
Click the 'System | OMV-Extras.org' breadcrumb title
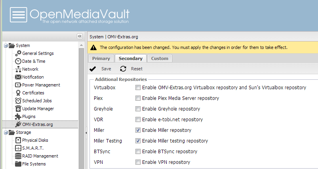(114, 37)
